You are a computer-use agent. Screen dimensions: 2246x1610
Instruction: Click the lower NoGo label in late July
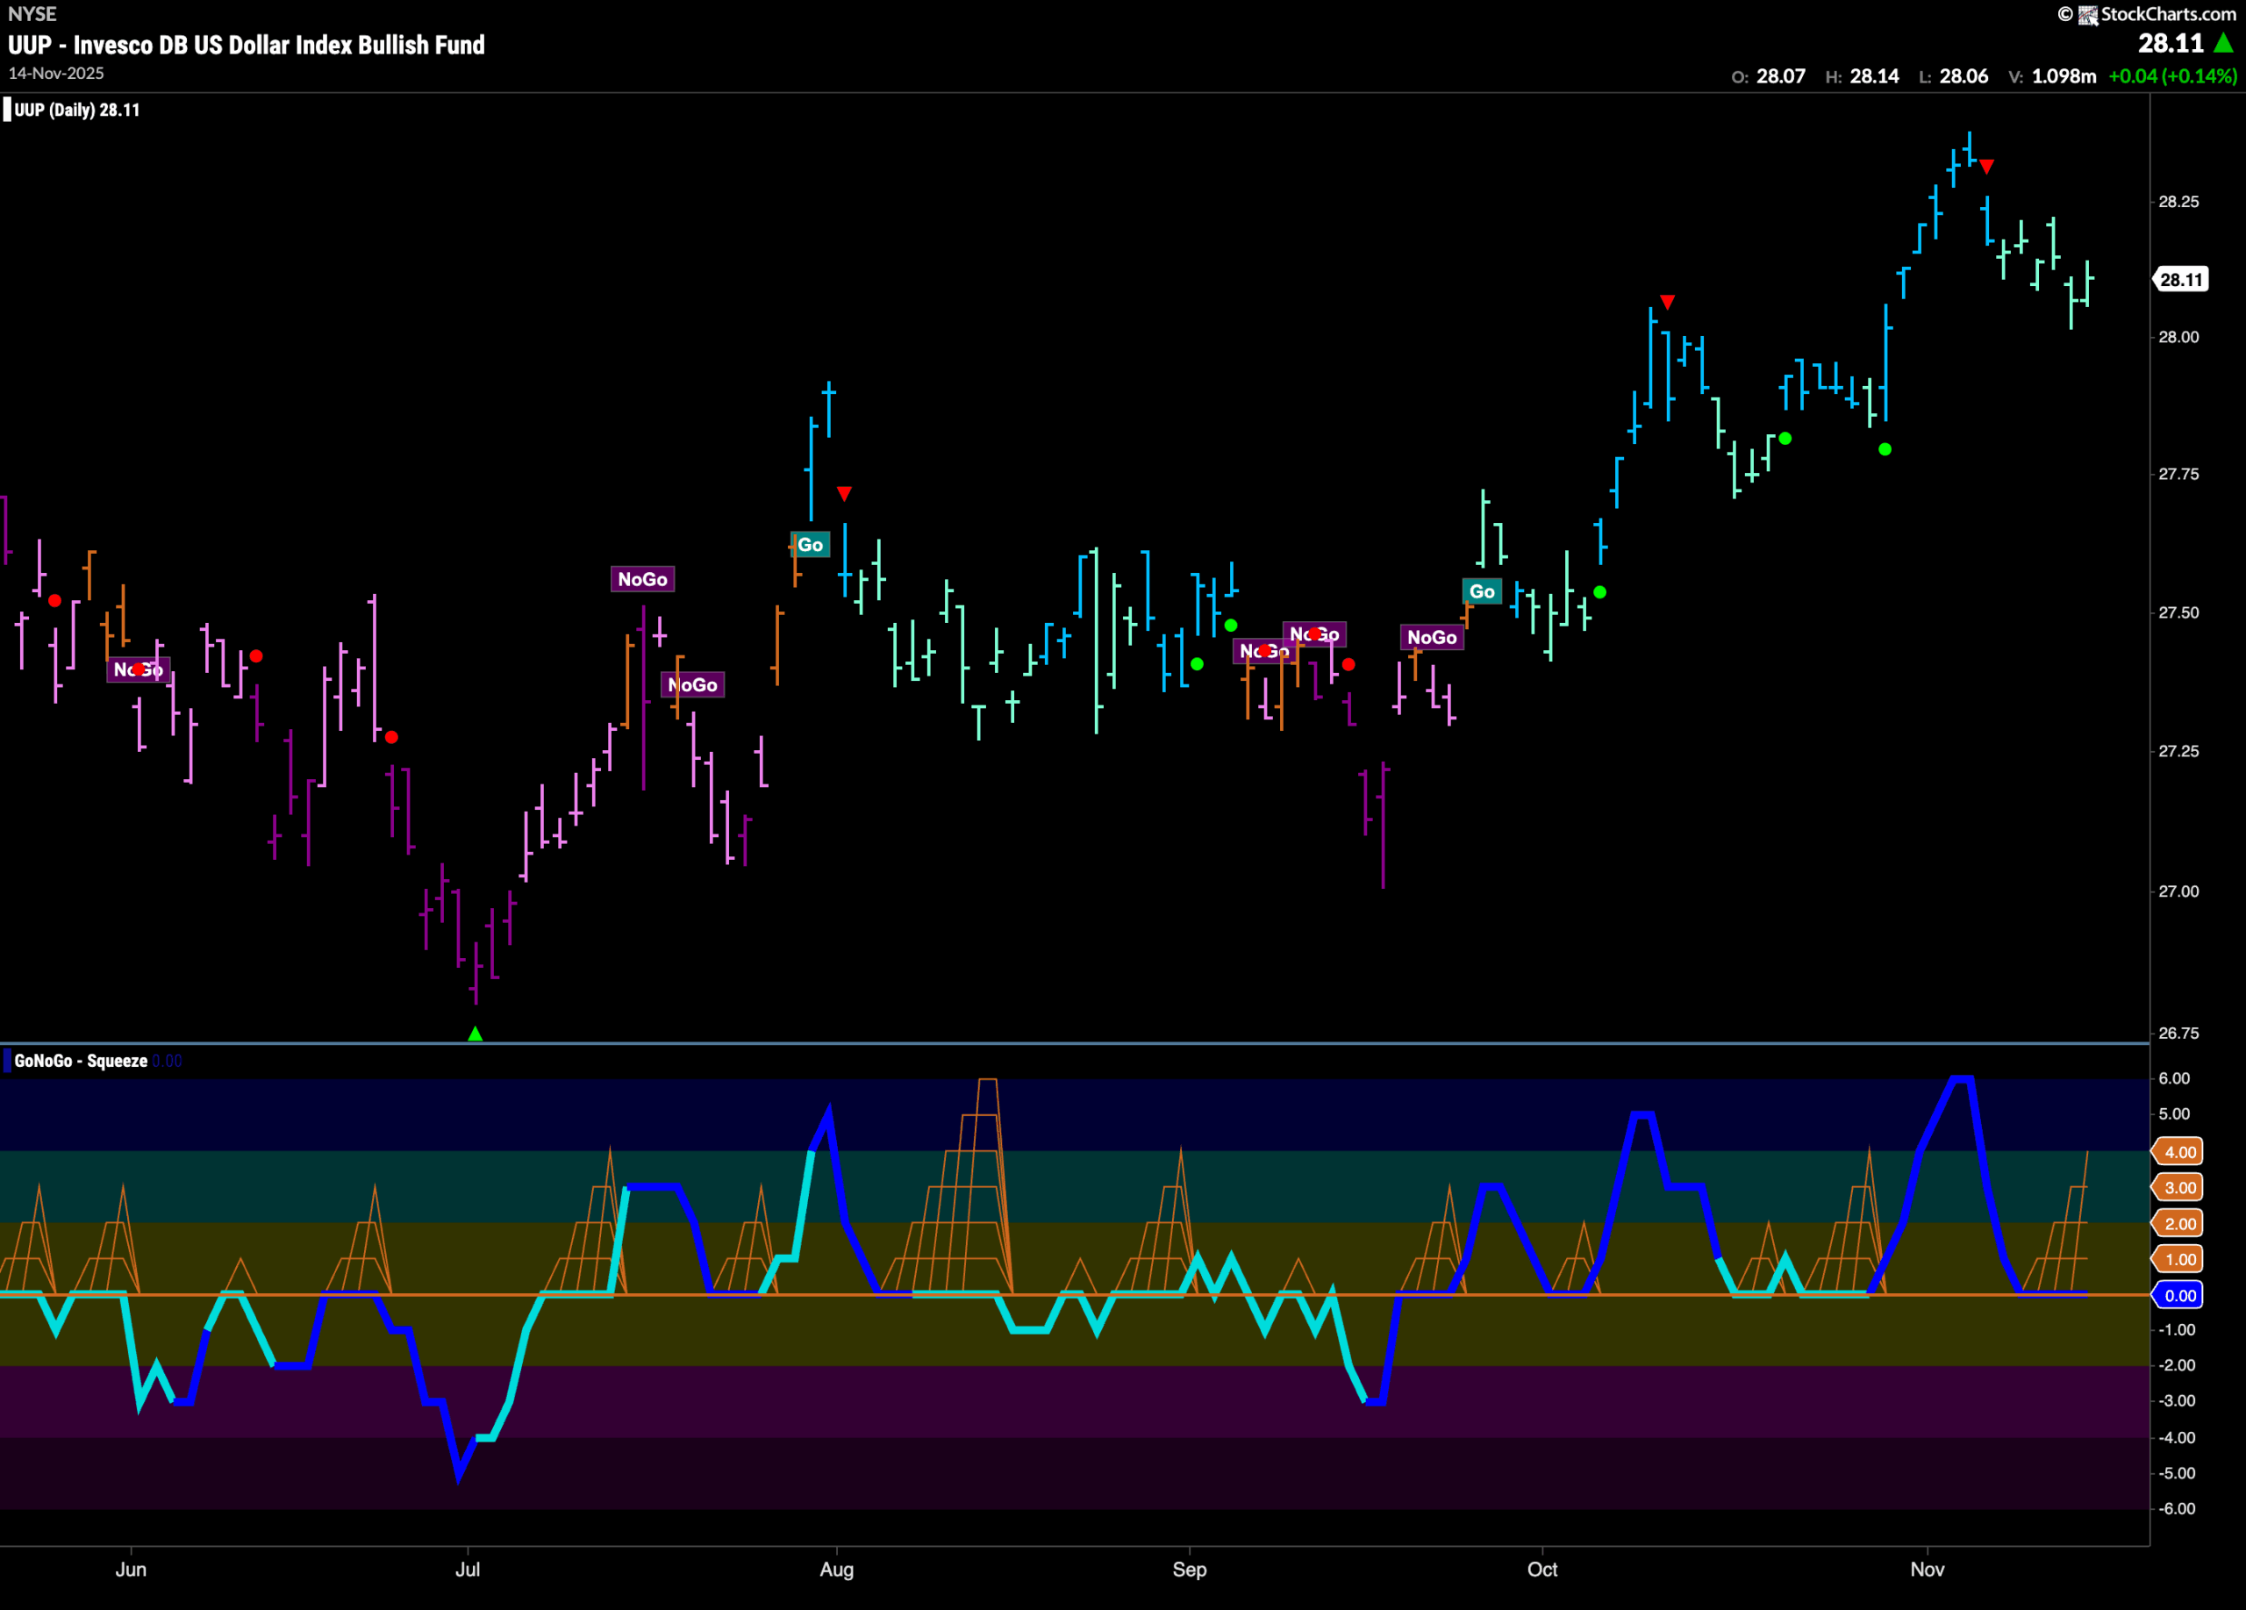pos(692,685)
